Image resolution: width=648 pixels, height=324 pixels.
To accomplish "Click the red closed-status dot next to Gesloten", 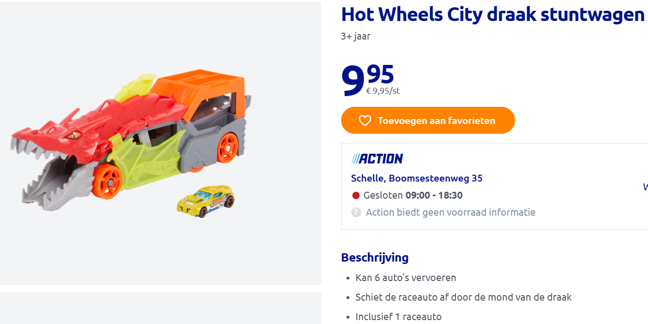I will tap(356, 195).
